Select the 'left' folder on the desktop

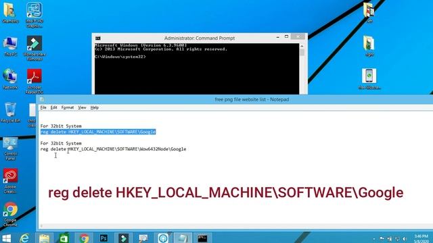point(369,12)
